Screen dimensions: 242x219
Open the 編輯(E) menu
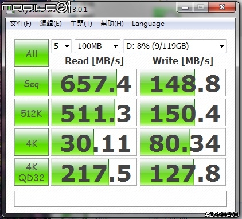tap(50, 24)
